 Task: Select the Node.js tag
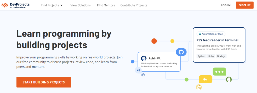pos(221,56)
